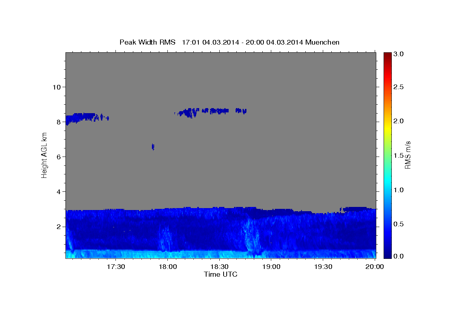Click the 20:00 time tick label

pyautogui.click(x=375, y=267)
